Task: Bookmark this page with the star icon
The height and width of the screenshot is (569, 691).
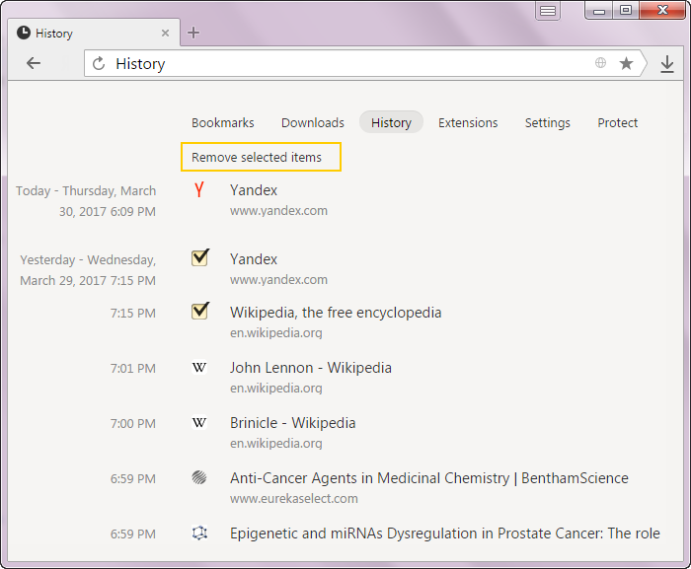Action: (x=626, y=63)
